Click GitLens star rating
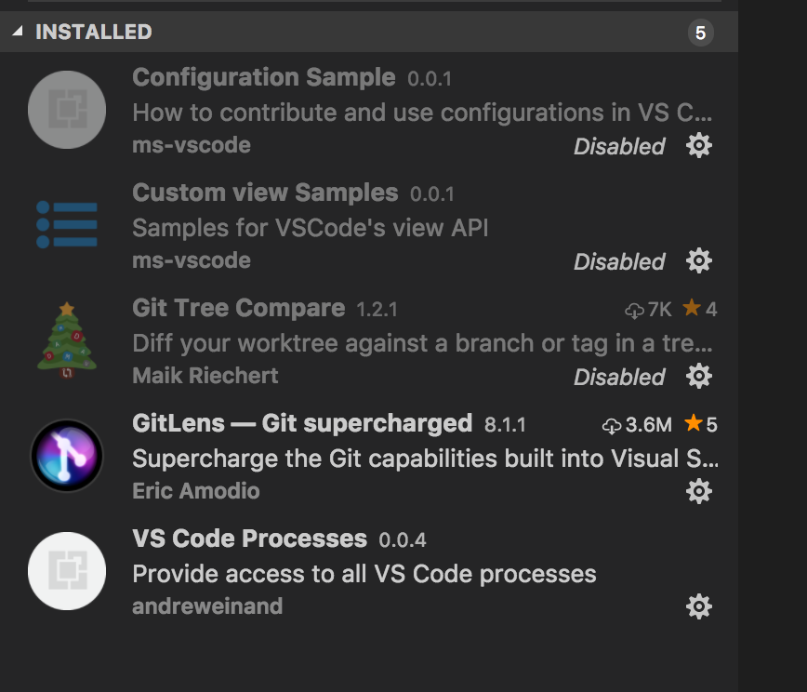The image size is (807, 692). click(700, 425)
